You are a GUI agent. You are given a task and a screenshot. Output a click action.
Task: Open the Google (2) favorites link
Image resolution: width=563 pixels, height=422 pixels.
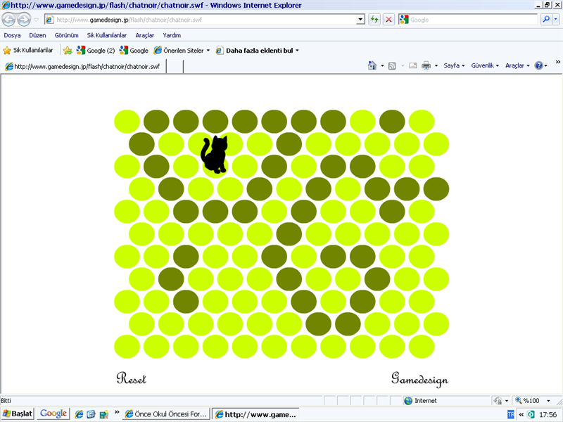96,51
